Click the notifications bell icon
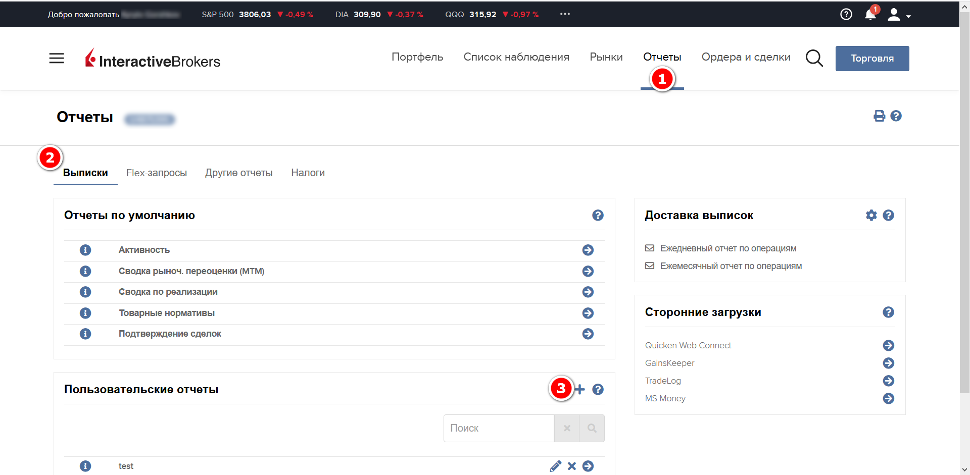 click(x=870, y=15)
